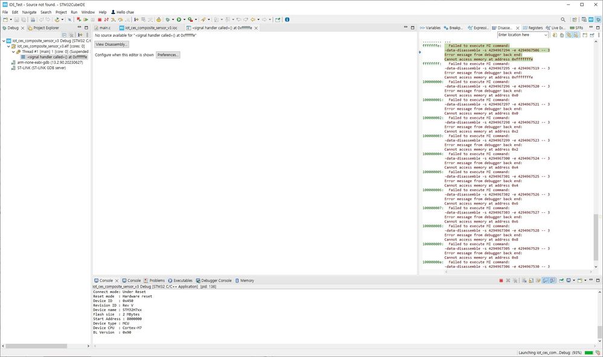
Task: Click the Disconnect icon in main toolbar
Action: point(106,19)
